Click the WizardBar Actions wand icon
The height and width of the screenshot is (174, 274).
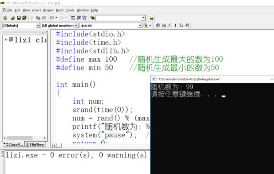pos(146,26)
